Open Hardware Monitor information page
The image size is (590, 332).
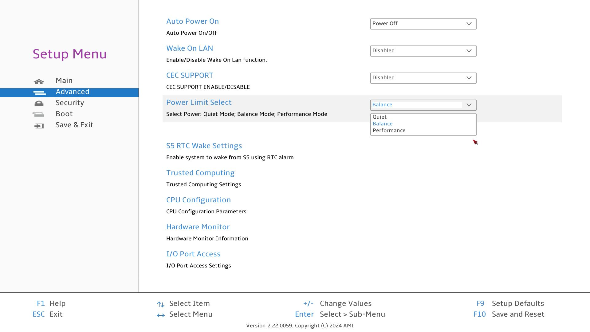pyautogui.click(x=198, y=227)
